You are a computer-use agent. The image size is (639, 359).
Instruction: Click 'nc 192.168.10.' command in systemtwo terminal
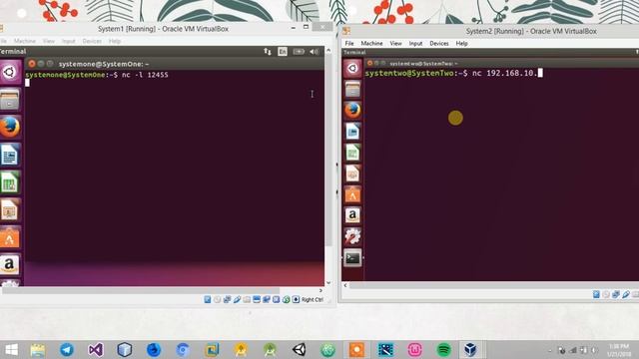tap(505, 73)
